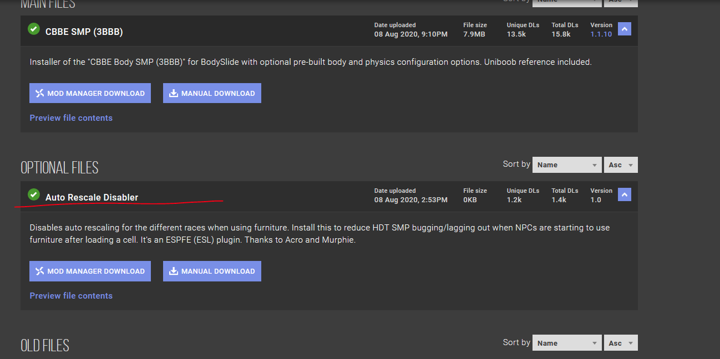Open the Optional Files Asc order dropdown
This screenshot has height=359, width=720.
coord(621,165)
